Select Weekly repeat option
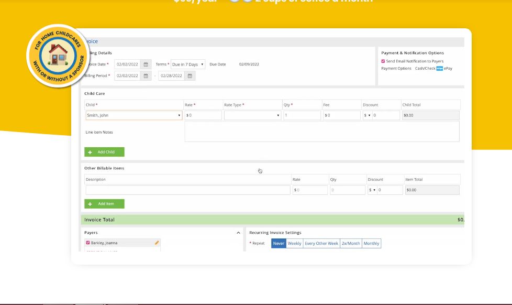 294,244
